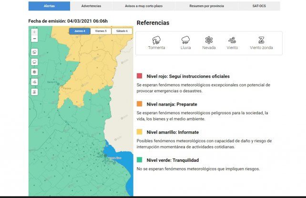The width and height of the screenshot is (306, 198).
Task: Toggle wind layer button on map
Action: 34,81
